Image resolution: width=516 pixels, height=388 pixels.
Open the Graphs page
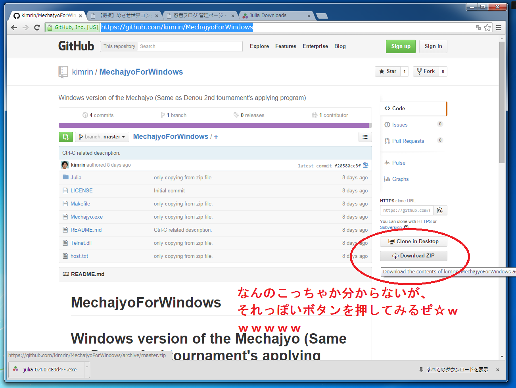coord(400,179)
